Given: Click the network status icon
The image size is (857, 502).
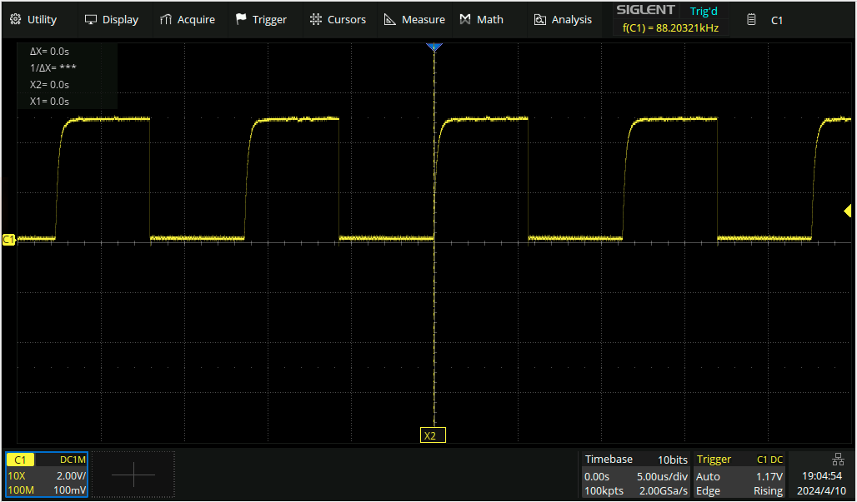Looking at the screenshot, I should click(838, 459).
